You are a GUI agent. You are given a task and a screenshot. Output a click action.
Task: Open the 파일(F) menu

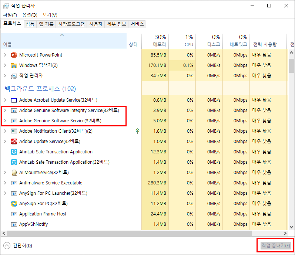pos(10,15)
